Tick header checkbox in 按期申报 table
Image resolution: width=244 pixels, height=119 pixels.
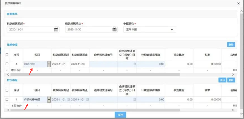[7, 55]
